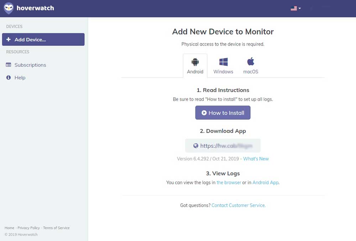Open the Home footer link

tap(9, 228)
